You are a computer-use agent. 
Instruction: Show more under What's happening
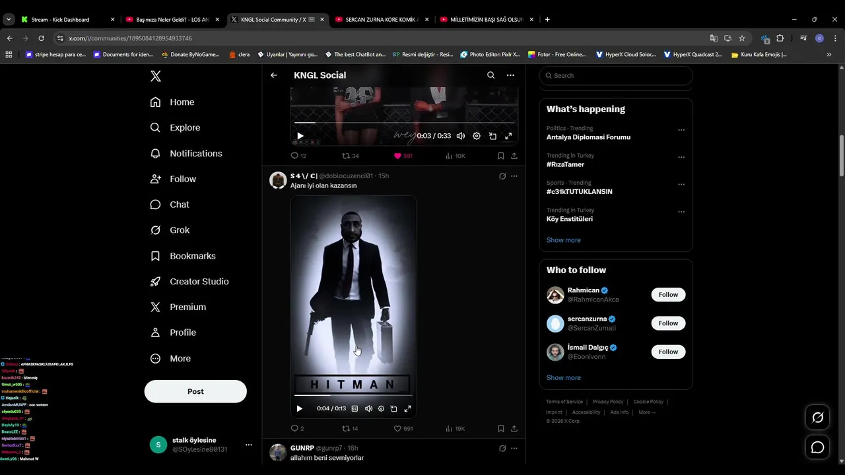pyautogui.click(x=564, y=240)
